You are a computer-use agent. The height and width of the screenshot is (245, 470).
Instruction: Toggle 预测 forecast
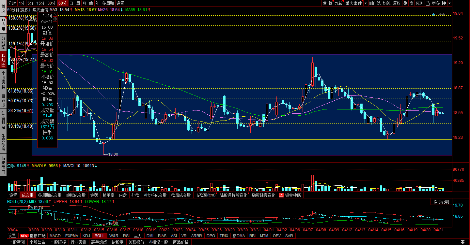[x=419, y=3]
